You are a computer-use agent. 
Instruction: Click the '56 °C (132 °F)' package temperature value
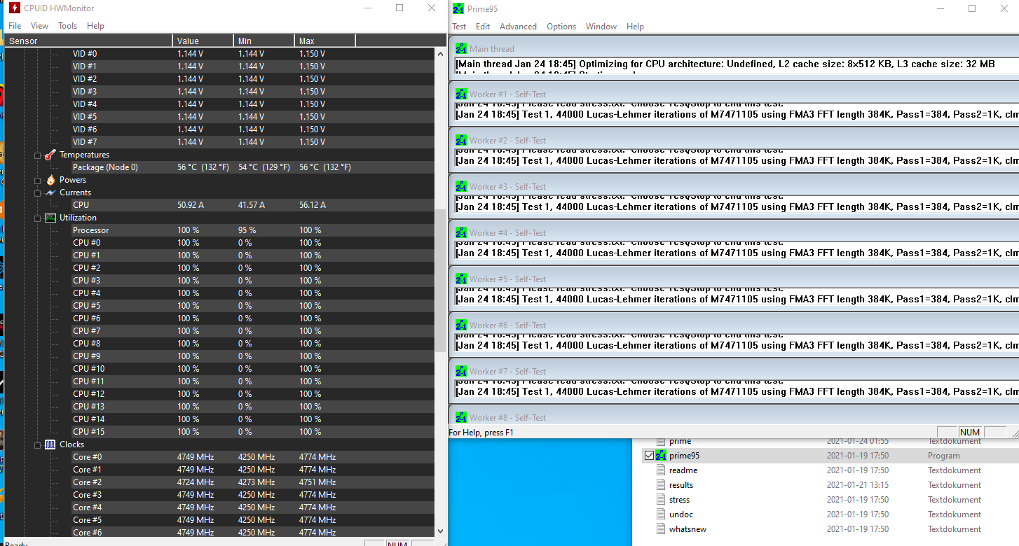tap(203, 167)
